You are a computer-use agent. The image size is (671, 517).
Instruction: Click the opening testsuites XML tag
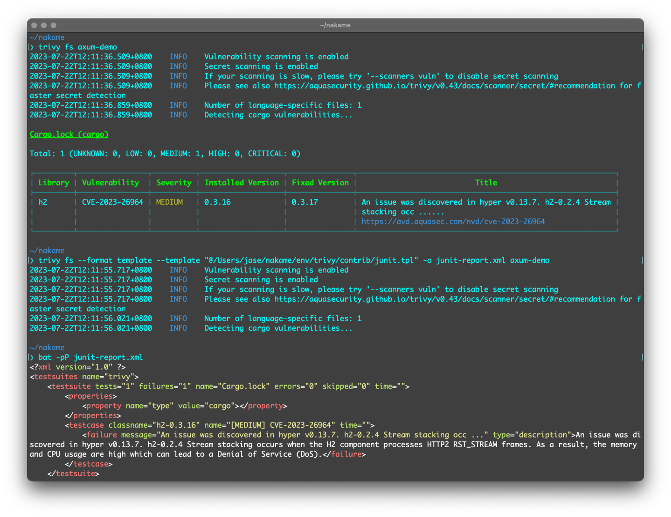[84, 377]
